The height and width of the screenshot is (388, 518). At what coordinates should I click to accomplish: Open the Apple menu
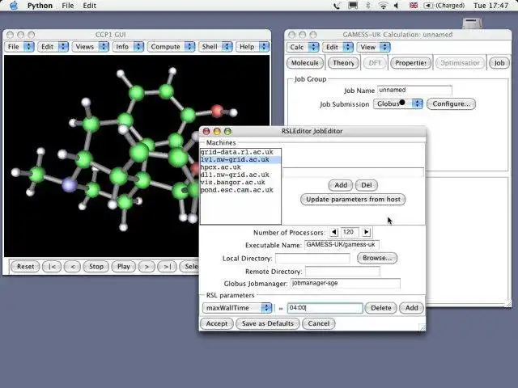[13, 6]
